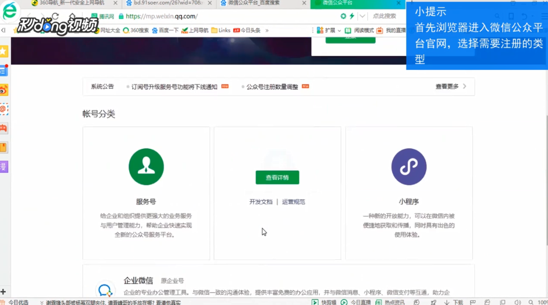Expand the address bar dropdown arrow
The height and width of the screenshot is (305, 548).
pyautogui.click(x=363, y=16)
